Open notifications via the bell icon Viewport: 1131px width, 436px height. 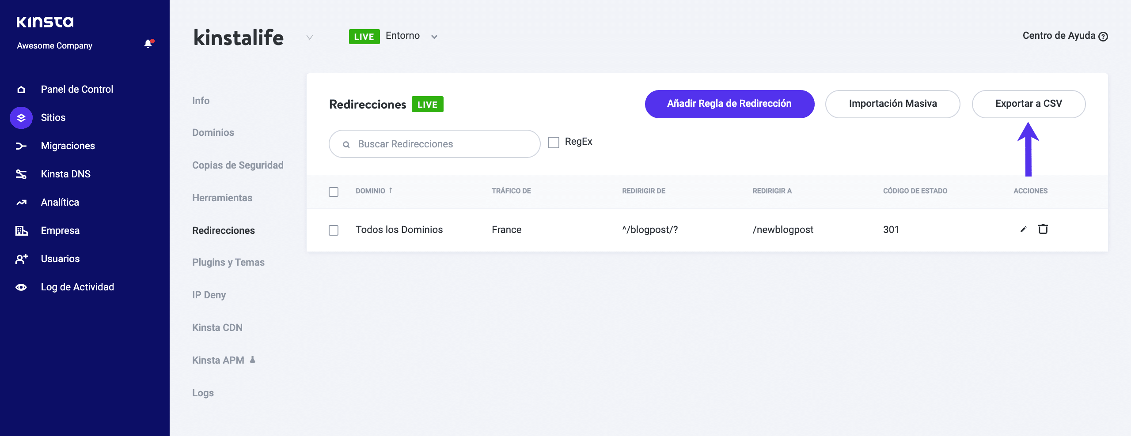coord(148,44)
